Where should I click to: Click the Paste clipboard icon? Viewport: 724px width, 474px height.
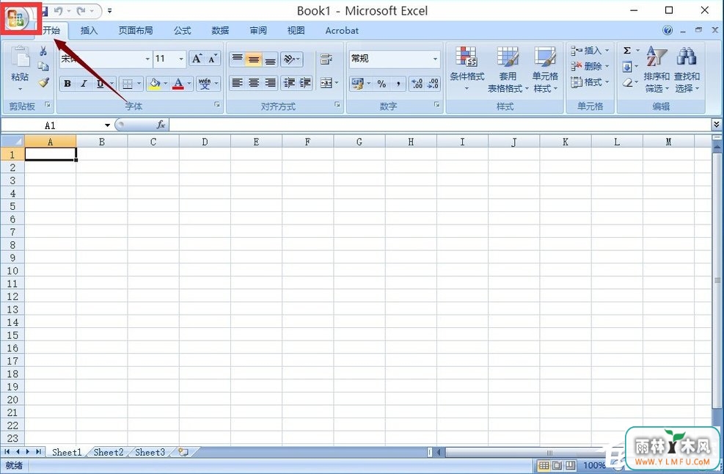pos(20,58)
